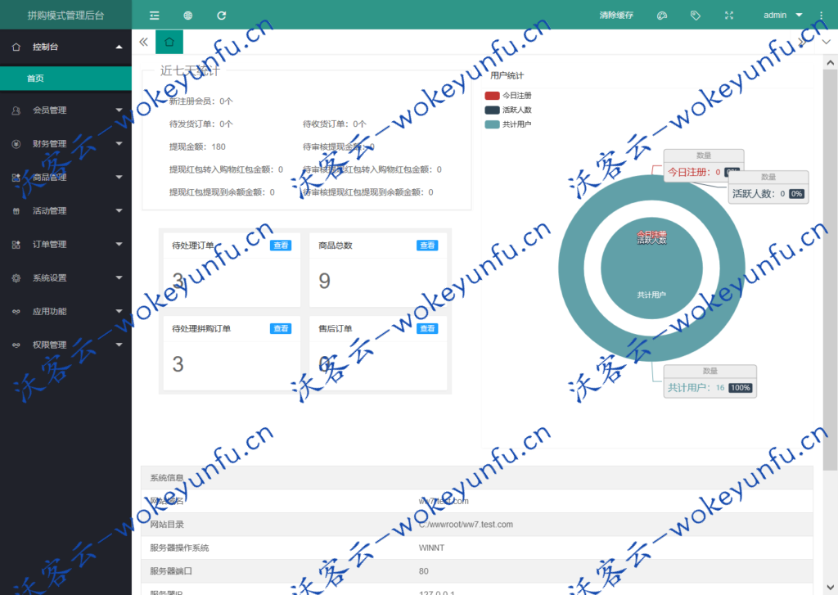
Task: Click the 会员管理 user icon
Action: pos(16,110)
